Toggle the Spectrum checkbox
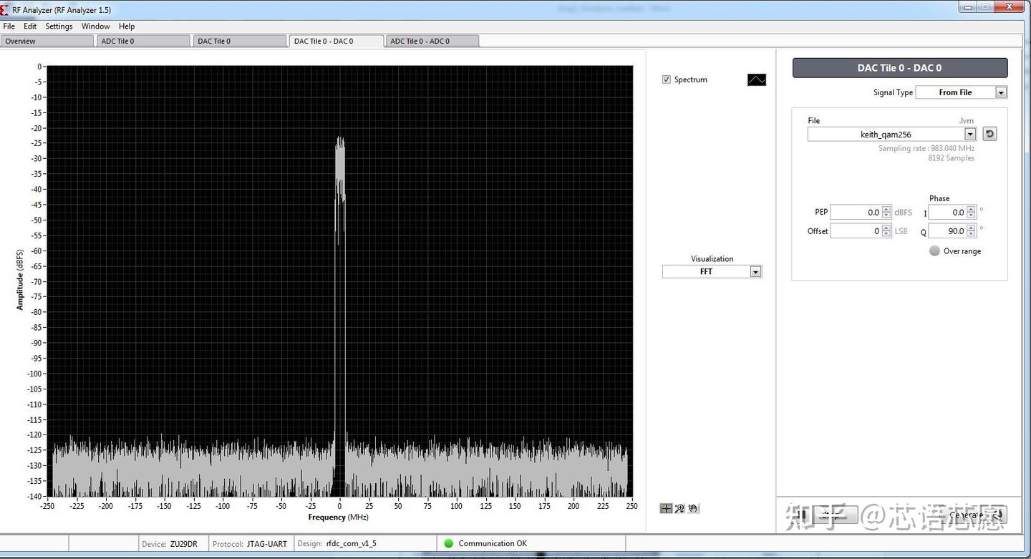Screen dimensions: 1031x559 pos(667,79)
